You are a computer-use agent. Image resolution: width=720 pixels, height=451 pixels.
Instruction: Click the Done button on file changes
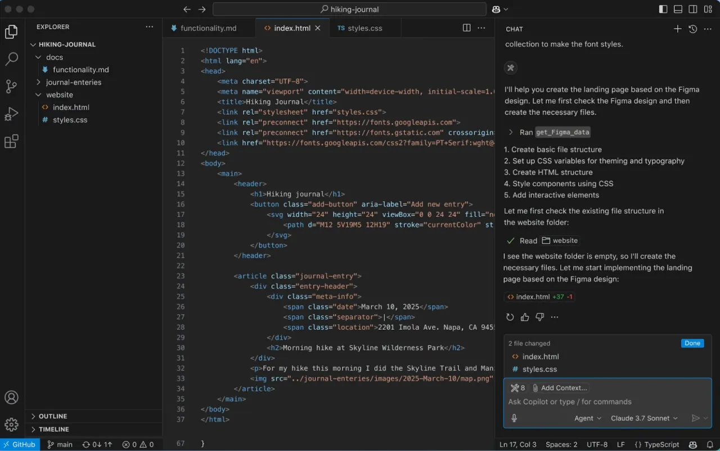pos(692,343)
